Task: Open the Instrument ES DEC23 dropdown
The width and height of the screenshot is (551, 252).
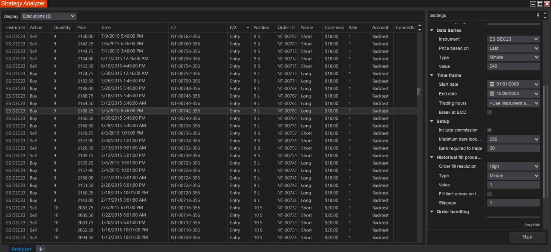Action: point(514,39)
